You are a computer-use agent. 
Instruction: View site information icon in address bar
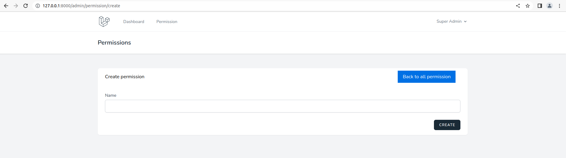pos(38,6)
